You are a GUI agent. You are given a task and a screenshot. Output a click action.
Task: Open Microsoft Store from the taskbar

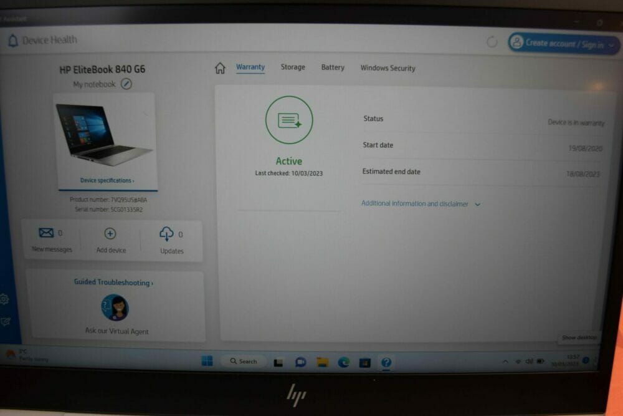coord(364,363)
